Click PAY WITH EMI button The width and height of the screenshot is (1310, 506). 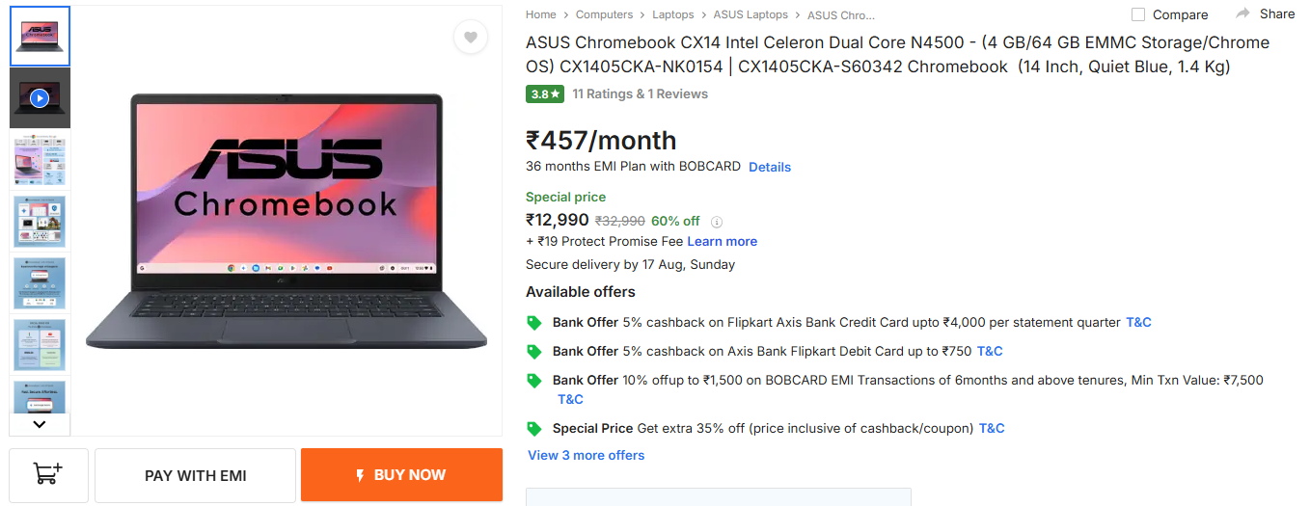196,475
